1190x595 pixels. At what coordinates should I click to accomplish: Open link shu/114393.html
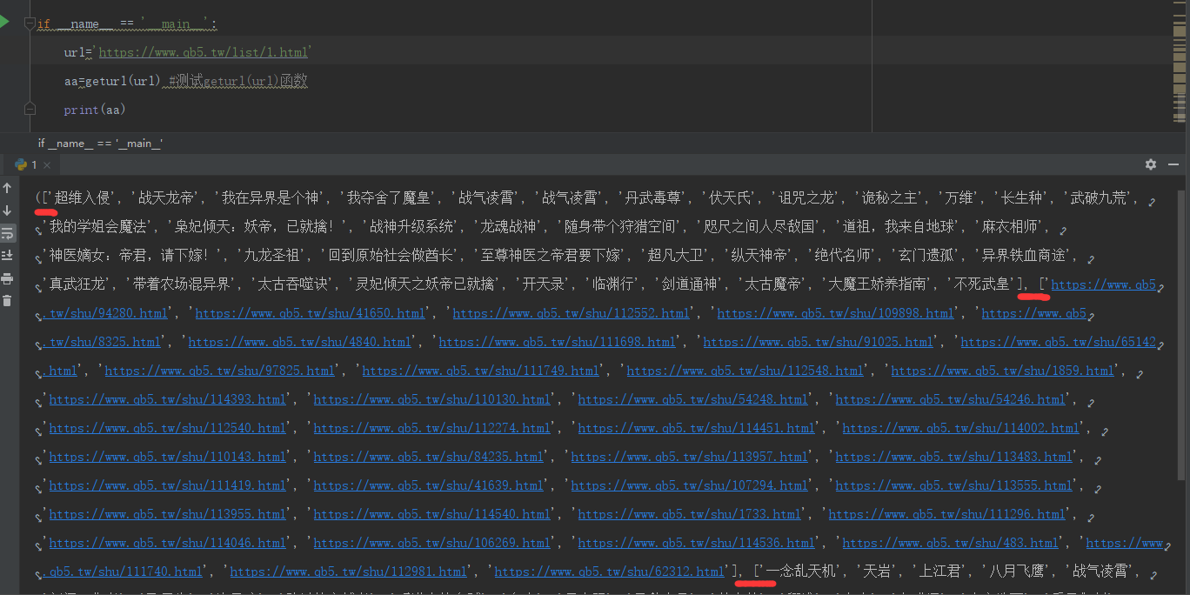click(168, 399)
